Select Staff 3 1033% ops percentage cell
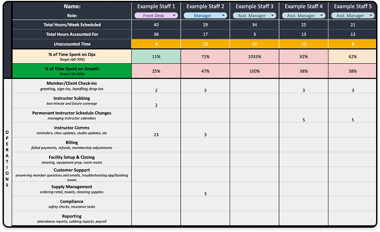380x232 pixels. tap(254, 56)
